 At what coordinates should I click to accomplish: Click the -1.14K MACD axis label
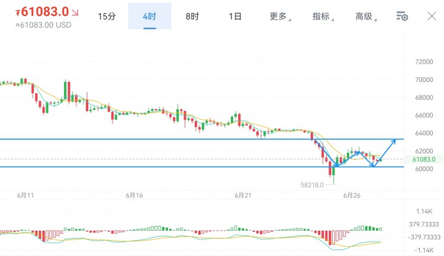(424, 250)
